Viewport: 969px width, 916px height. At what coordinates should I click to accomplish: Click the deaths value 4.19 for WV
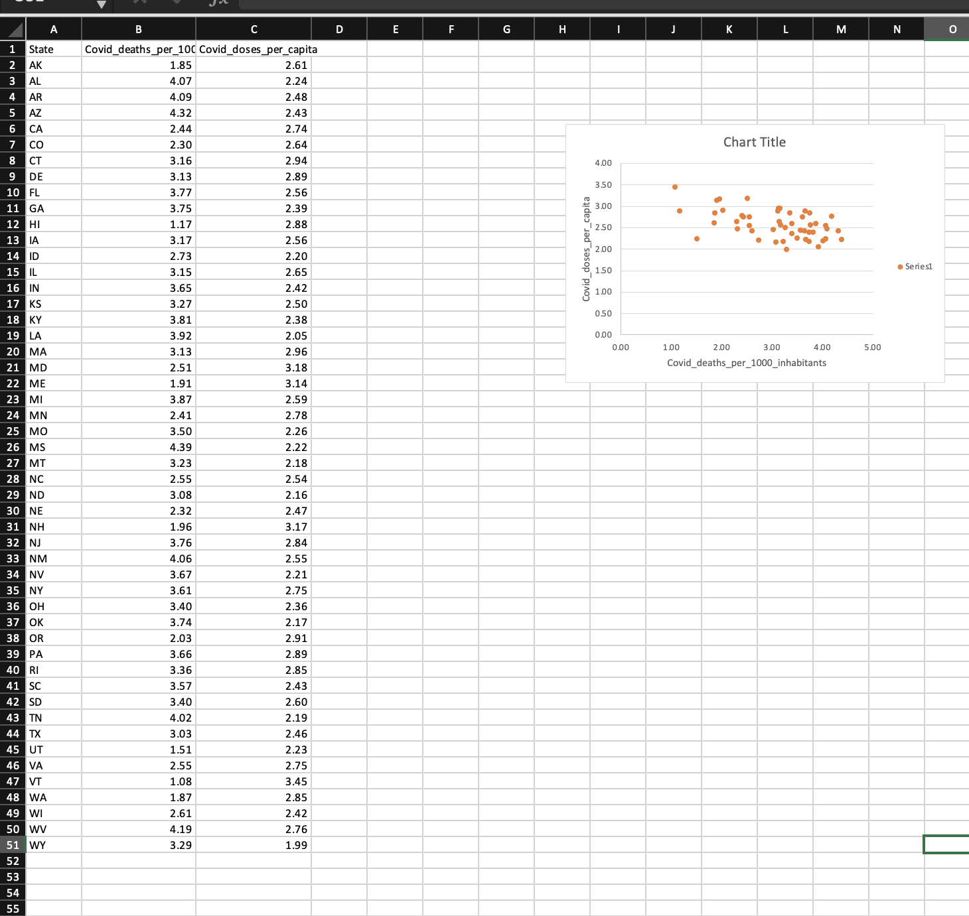139,829
